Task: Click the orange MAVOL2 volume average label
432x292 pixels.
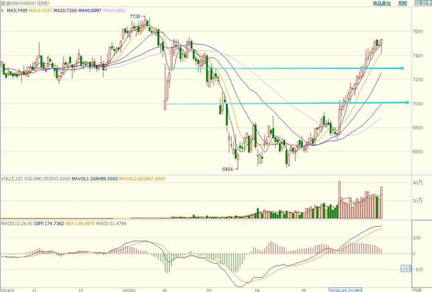Action: [x=142, y=179]
